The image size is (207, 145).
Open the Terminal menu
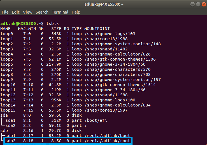(x=60, y=12)
